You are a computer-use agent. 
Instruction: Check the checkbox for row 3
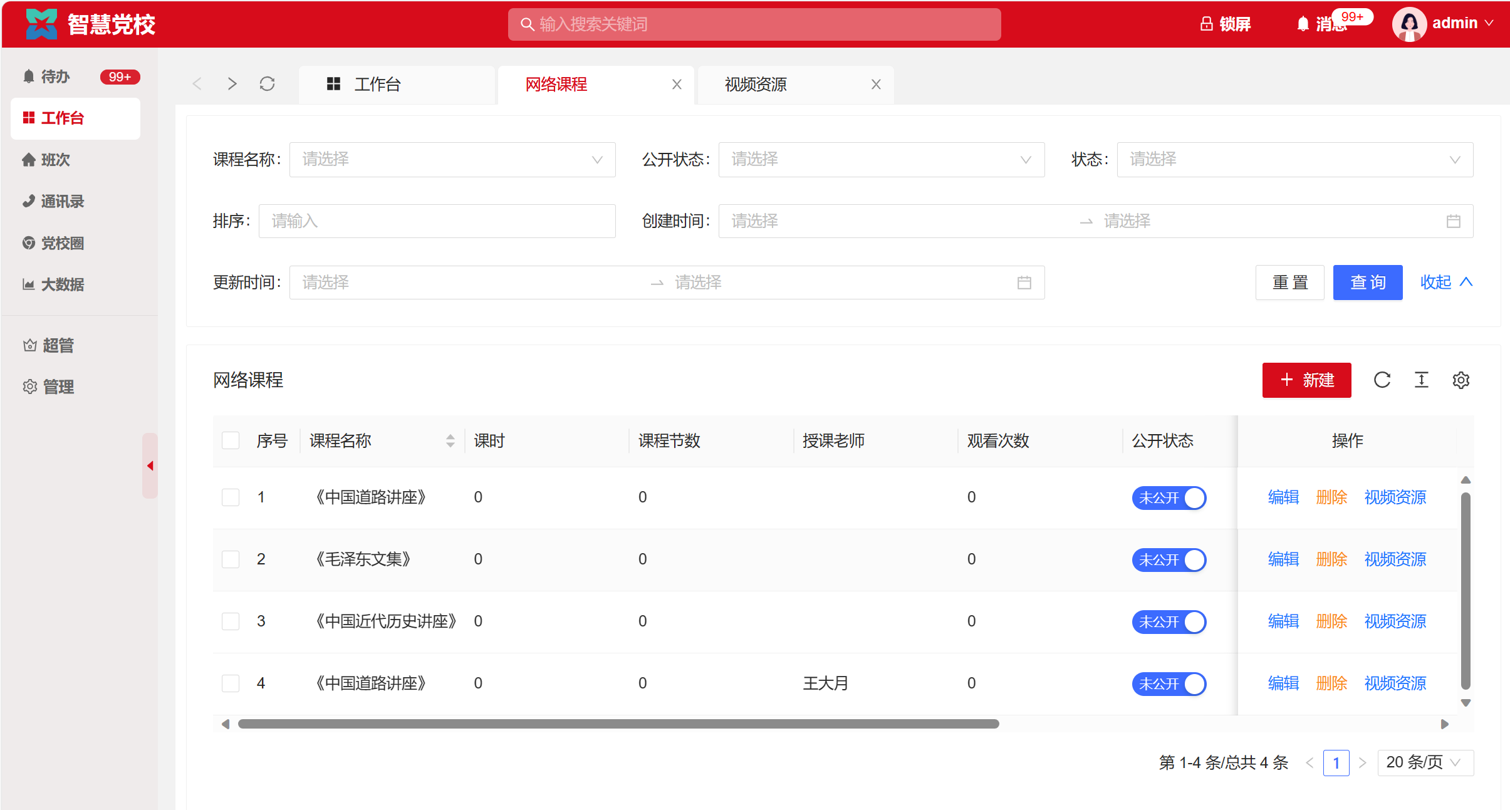click(x=231, y=621)
